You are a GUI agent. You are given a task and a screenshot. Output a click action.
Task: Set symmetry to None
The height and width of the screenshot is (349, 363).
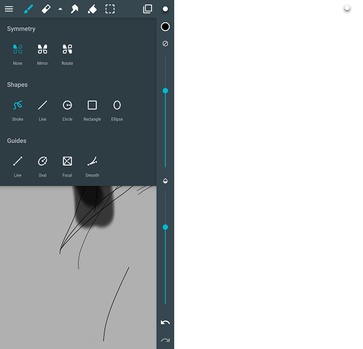(18, 55)
